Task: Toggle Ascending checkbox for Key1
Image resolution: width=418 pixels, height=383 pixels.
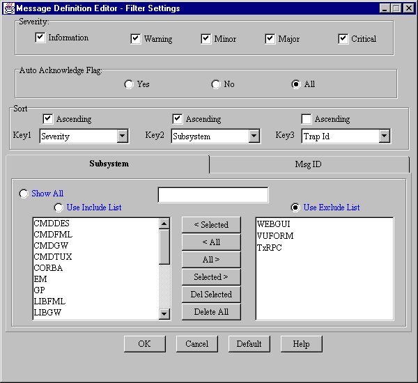Action: click(48, 119)
